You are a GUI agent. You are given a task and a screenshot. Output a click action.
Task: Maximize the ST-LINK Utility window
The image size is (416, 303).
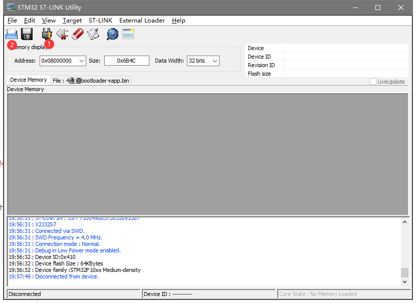378,8
